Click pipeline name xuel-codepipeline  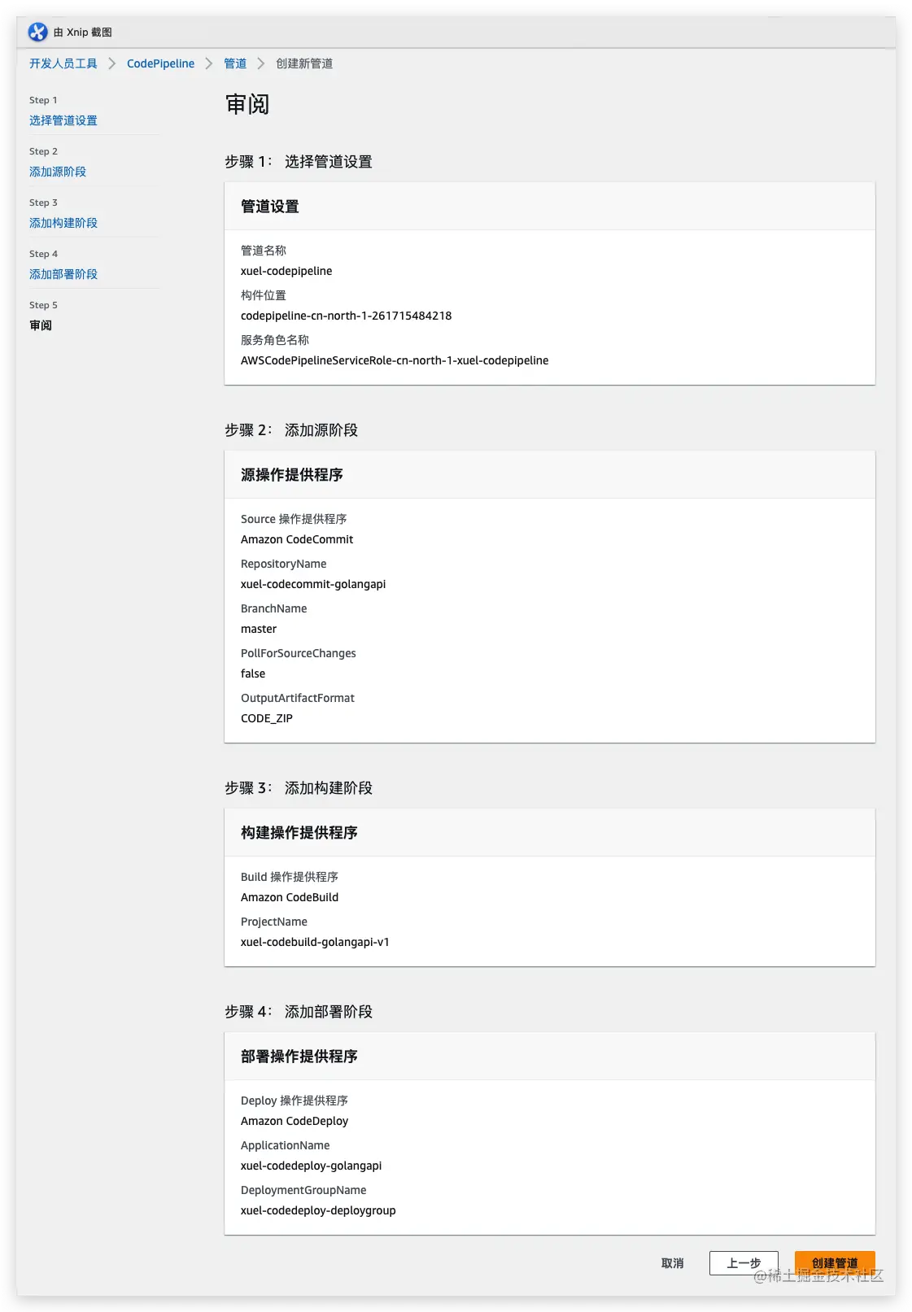[x=286, y=271]
